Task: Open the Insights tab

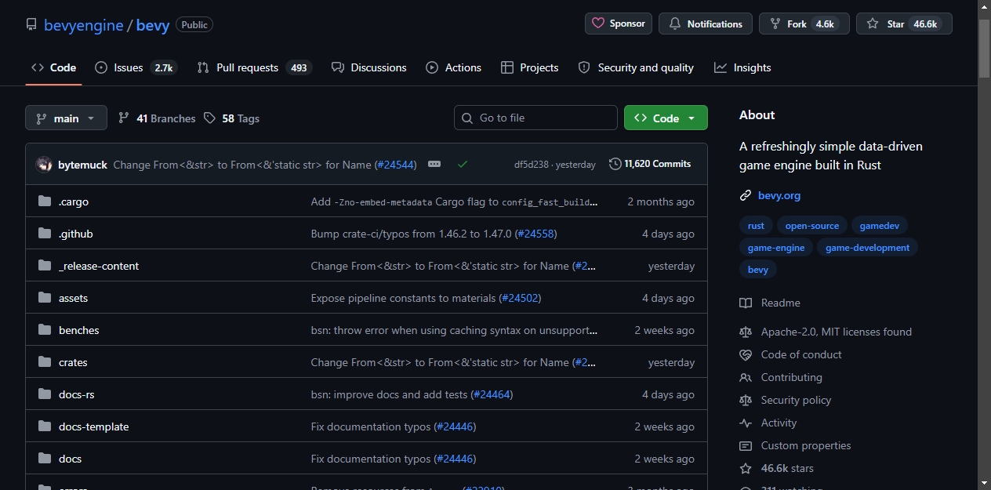Action: tap(742, 67)
